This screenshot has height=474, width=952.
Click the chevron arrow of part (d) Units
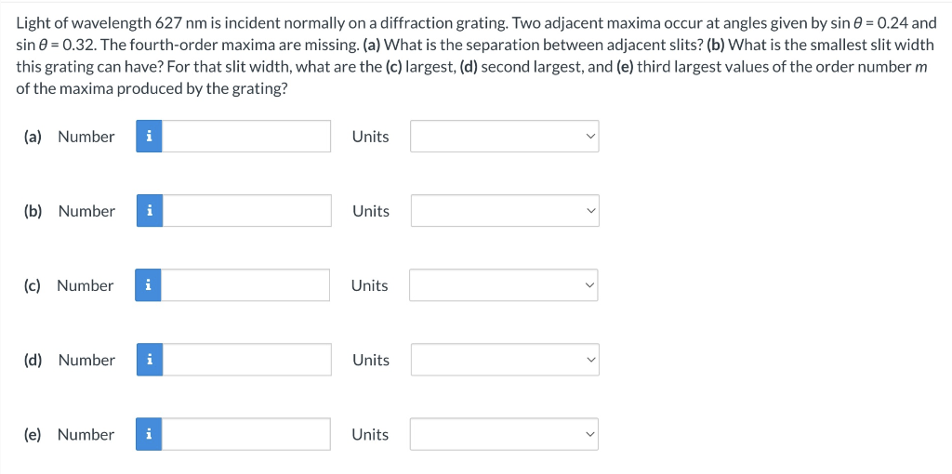588,360
